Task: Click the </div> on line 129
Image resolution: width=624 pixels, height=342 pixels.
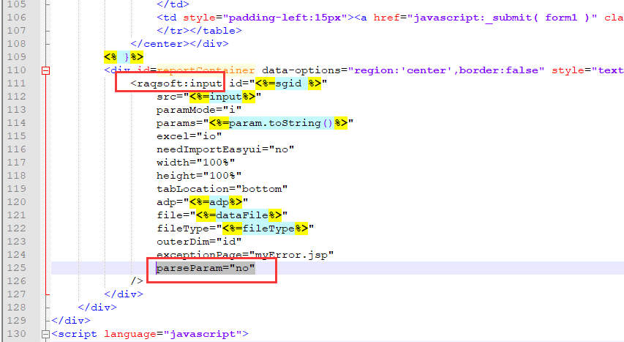Action: 71,321
